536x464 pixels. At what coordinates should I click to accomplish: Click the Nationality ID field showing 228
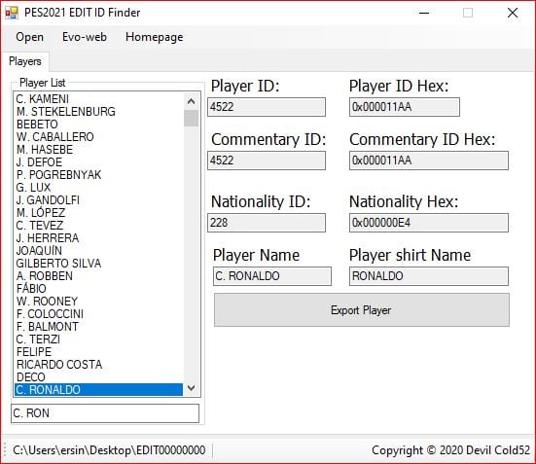click(267, 223)
